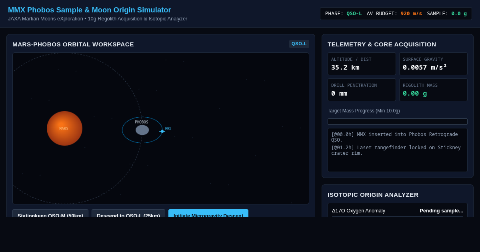The width and height of the screenshot is (480, 252).
Task: Select the ALTITUDE / DIST value 35.2 km
Action: click(345, 67)
